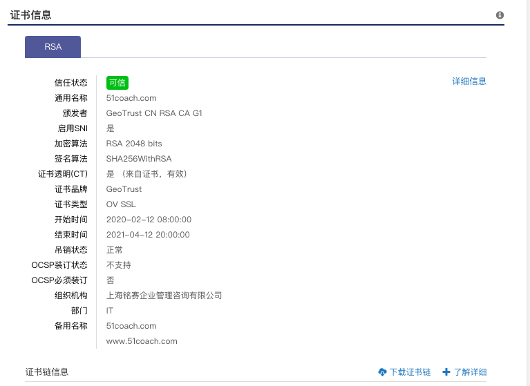Click encryption value RSA 2048 bits
The image size is (530, 386).
[x=134, y=144]
